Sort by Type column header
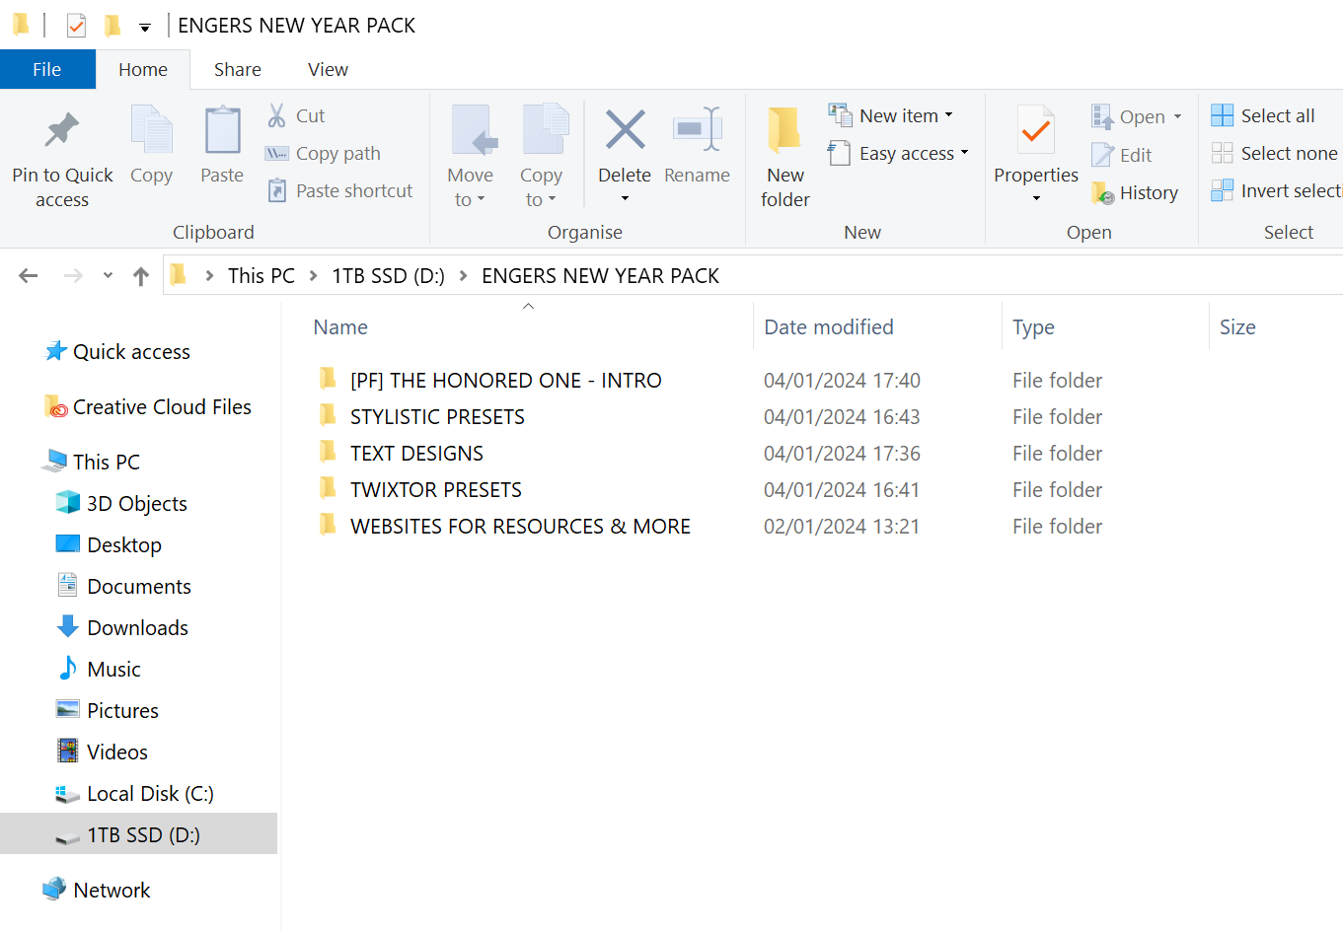Screen dimensions: 1343x932 [x=1033, y=327]
